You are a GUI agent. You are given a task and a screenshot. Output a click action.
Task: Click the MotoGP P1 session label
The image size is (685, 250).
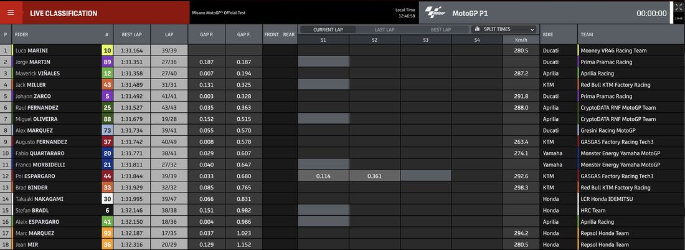click(470, 13)
